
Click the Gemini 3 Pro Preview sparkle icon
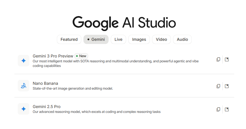click(x=24, y=61)
